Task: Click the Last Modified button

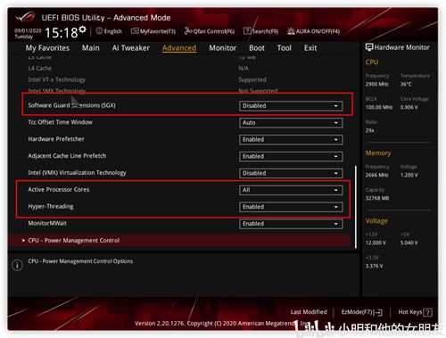Action: coord(309,312)
